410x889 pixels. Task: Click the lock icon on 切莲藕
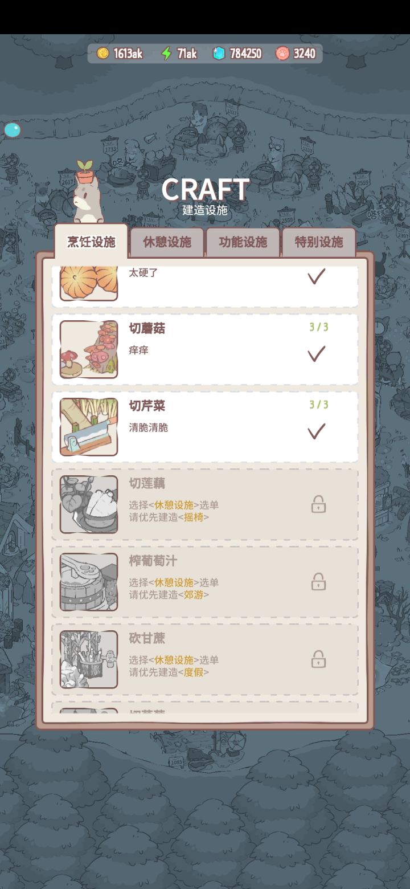pyautogui.click(x=318, y=504)
